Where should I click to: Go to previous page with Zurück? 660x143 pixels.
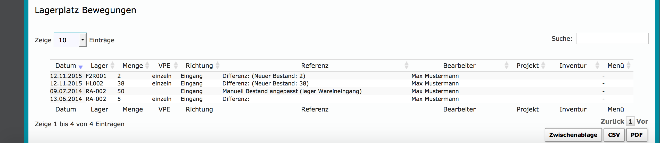click(x=612, y=121)
